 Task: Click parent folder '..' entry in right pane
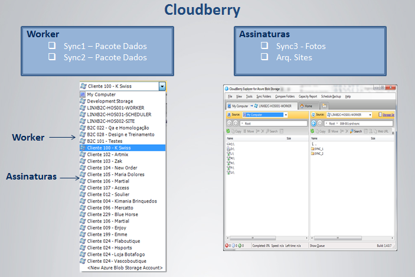pos(313,144)
